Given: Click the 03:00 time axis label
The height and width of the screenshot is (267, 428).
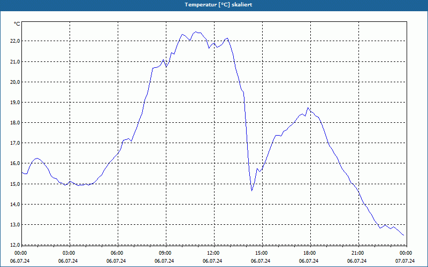Looking at the screenshot, I should click(x=68, y=253).
